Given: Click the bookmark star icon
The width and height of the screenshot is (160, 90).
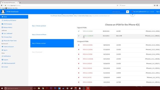Looking at the screenshot, I should (154, 5).
